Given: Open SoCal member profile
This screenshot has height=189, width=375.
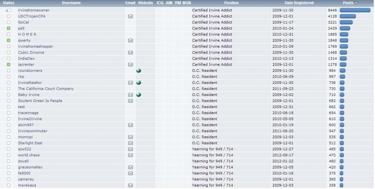Looking at the screenshot, I should (23, 22).
